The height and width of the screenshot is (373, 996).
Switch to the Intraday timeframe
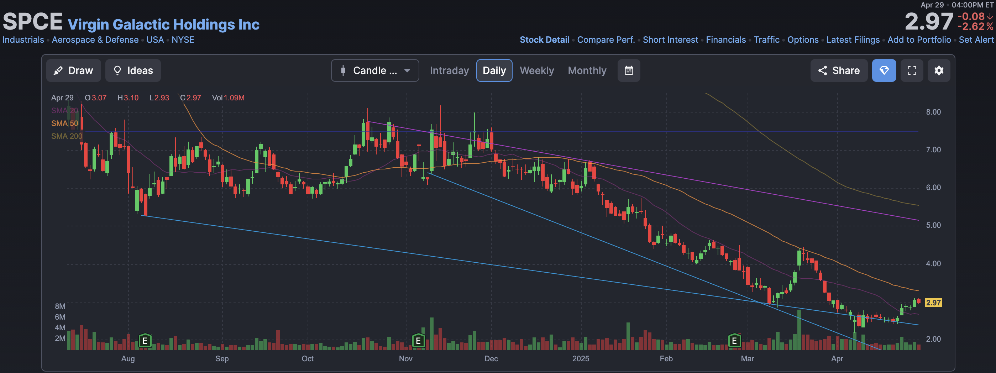pyautogui.click(x=449, y=70)
